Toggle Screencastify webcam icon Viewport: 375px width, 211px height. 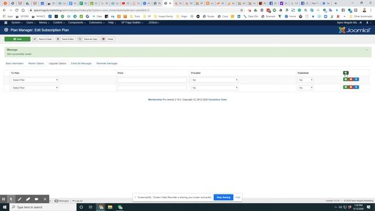coord(36,199)
